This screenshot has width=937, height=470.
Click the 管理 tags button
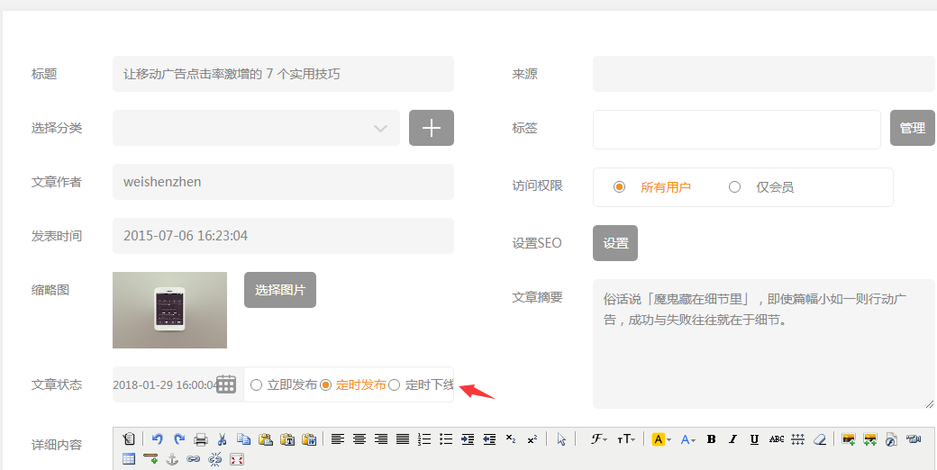tap(912, 129)
